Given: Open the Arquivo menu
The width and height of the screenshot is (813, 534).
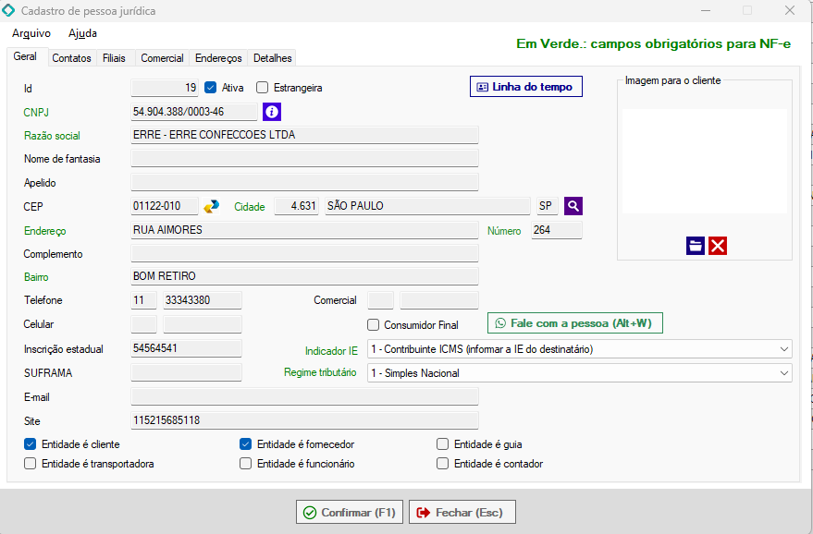Looking at the screenshot, I should tap(31, 33).
